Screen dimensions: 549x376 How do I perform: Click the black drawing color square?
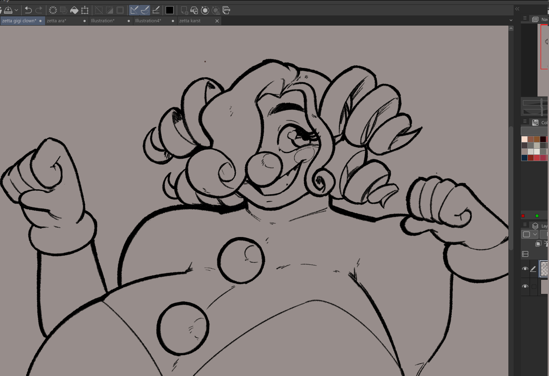170,10
